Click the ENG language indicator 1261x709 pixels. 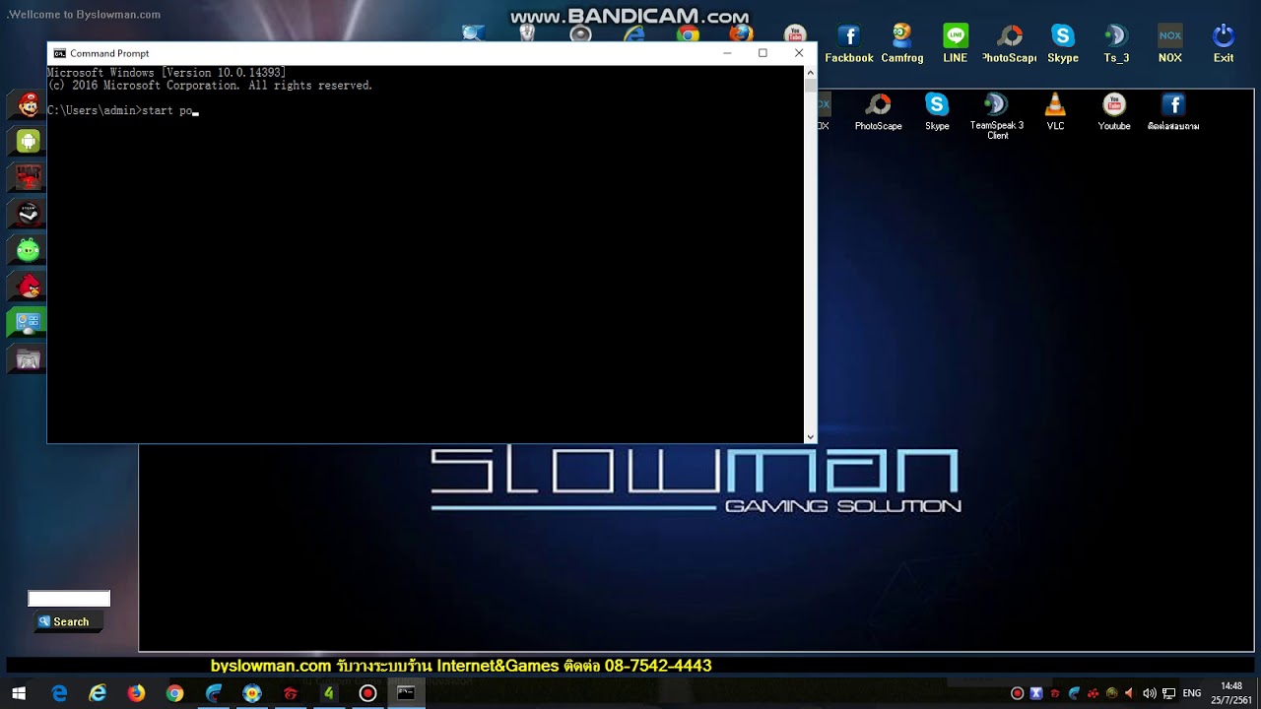(1192, 693)
